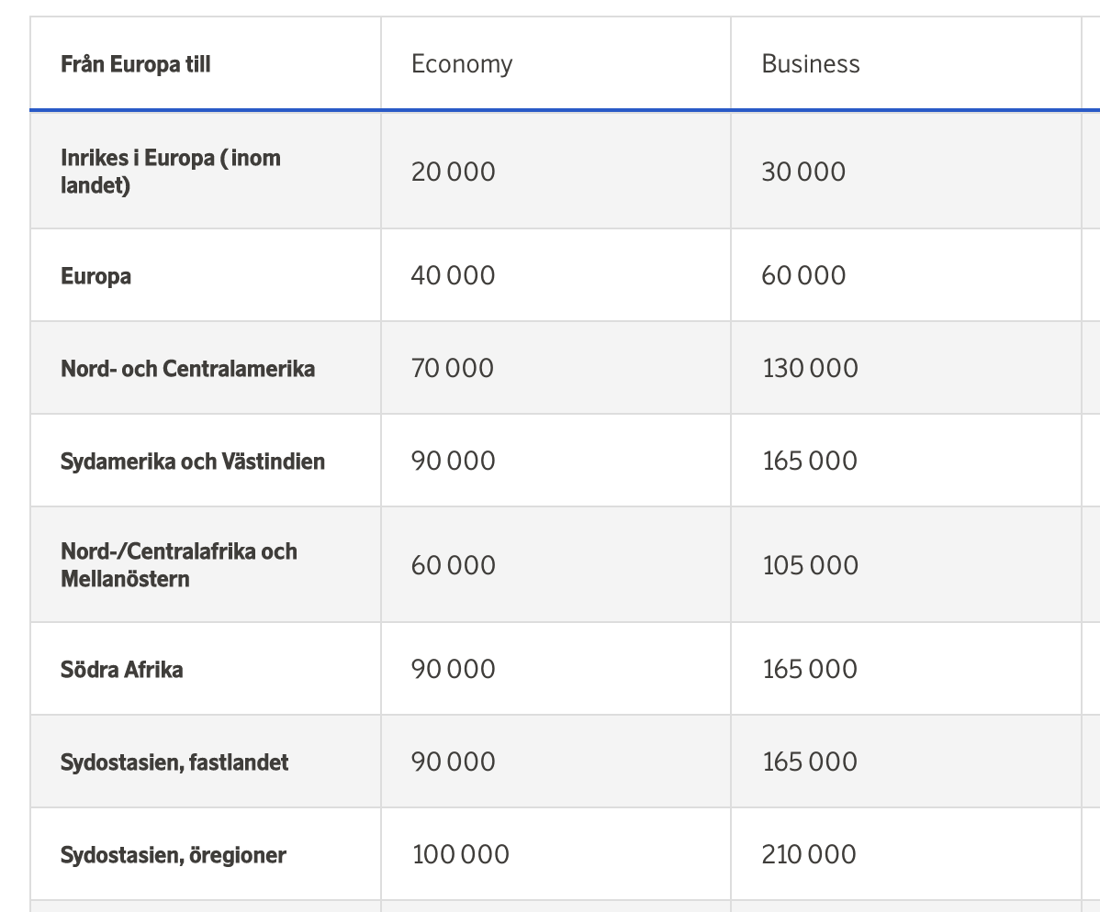This screenshot has height=912, width=1100.
Task: Click the 105 000 Business value
Action: pos(810,565)
